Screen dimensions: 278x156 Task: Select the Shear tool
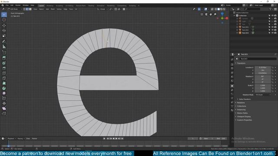[4, 109]
